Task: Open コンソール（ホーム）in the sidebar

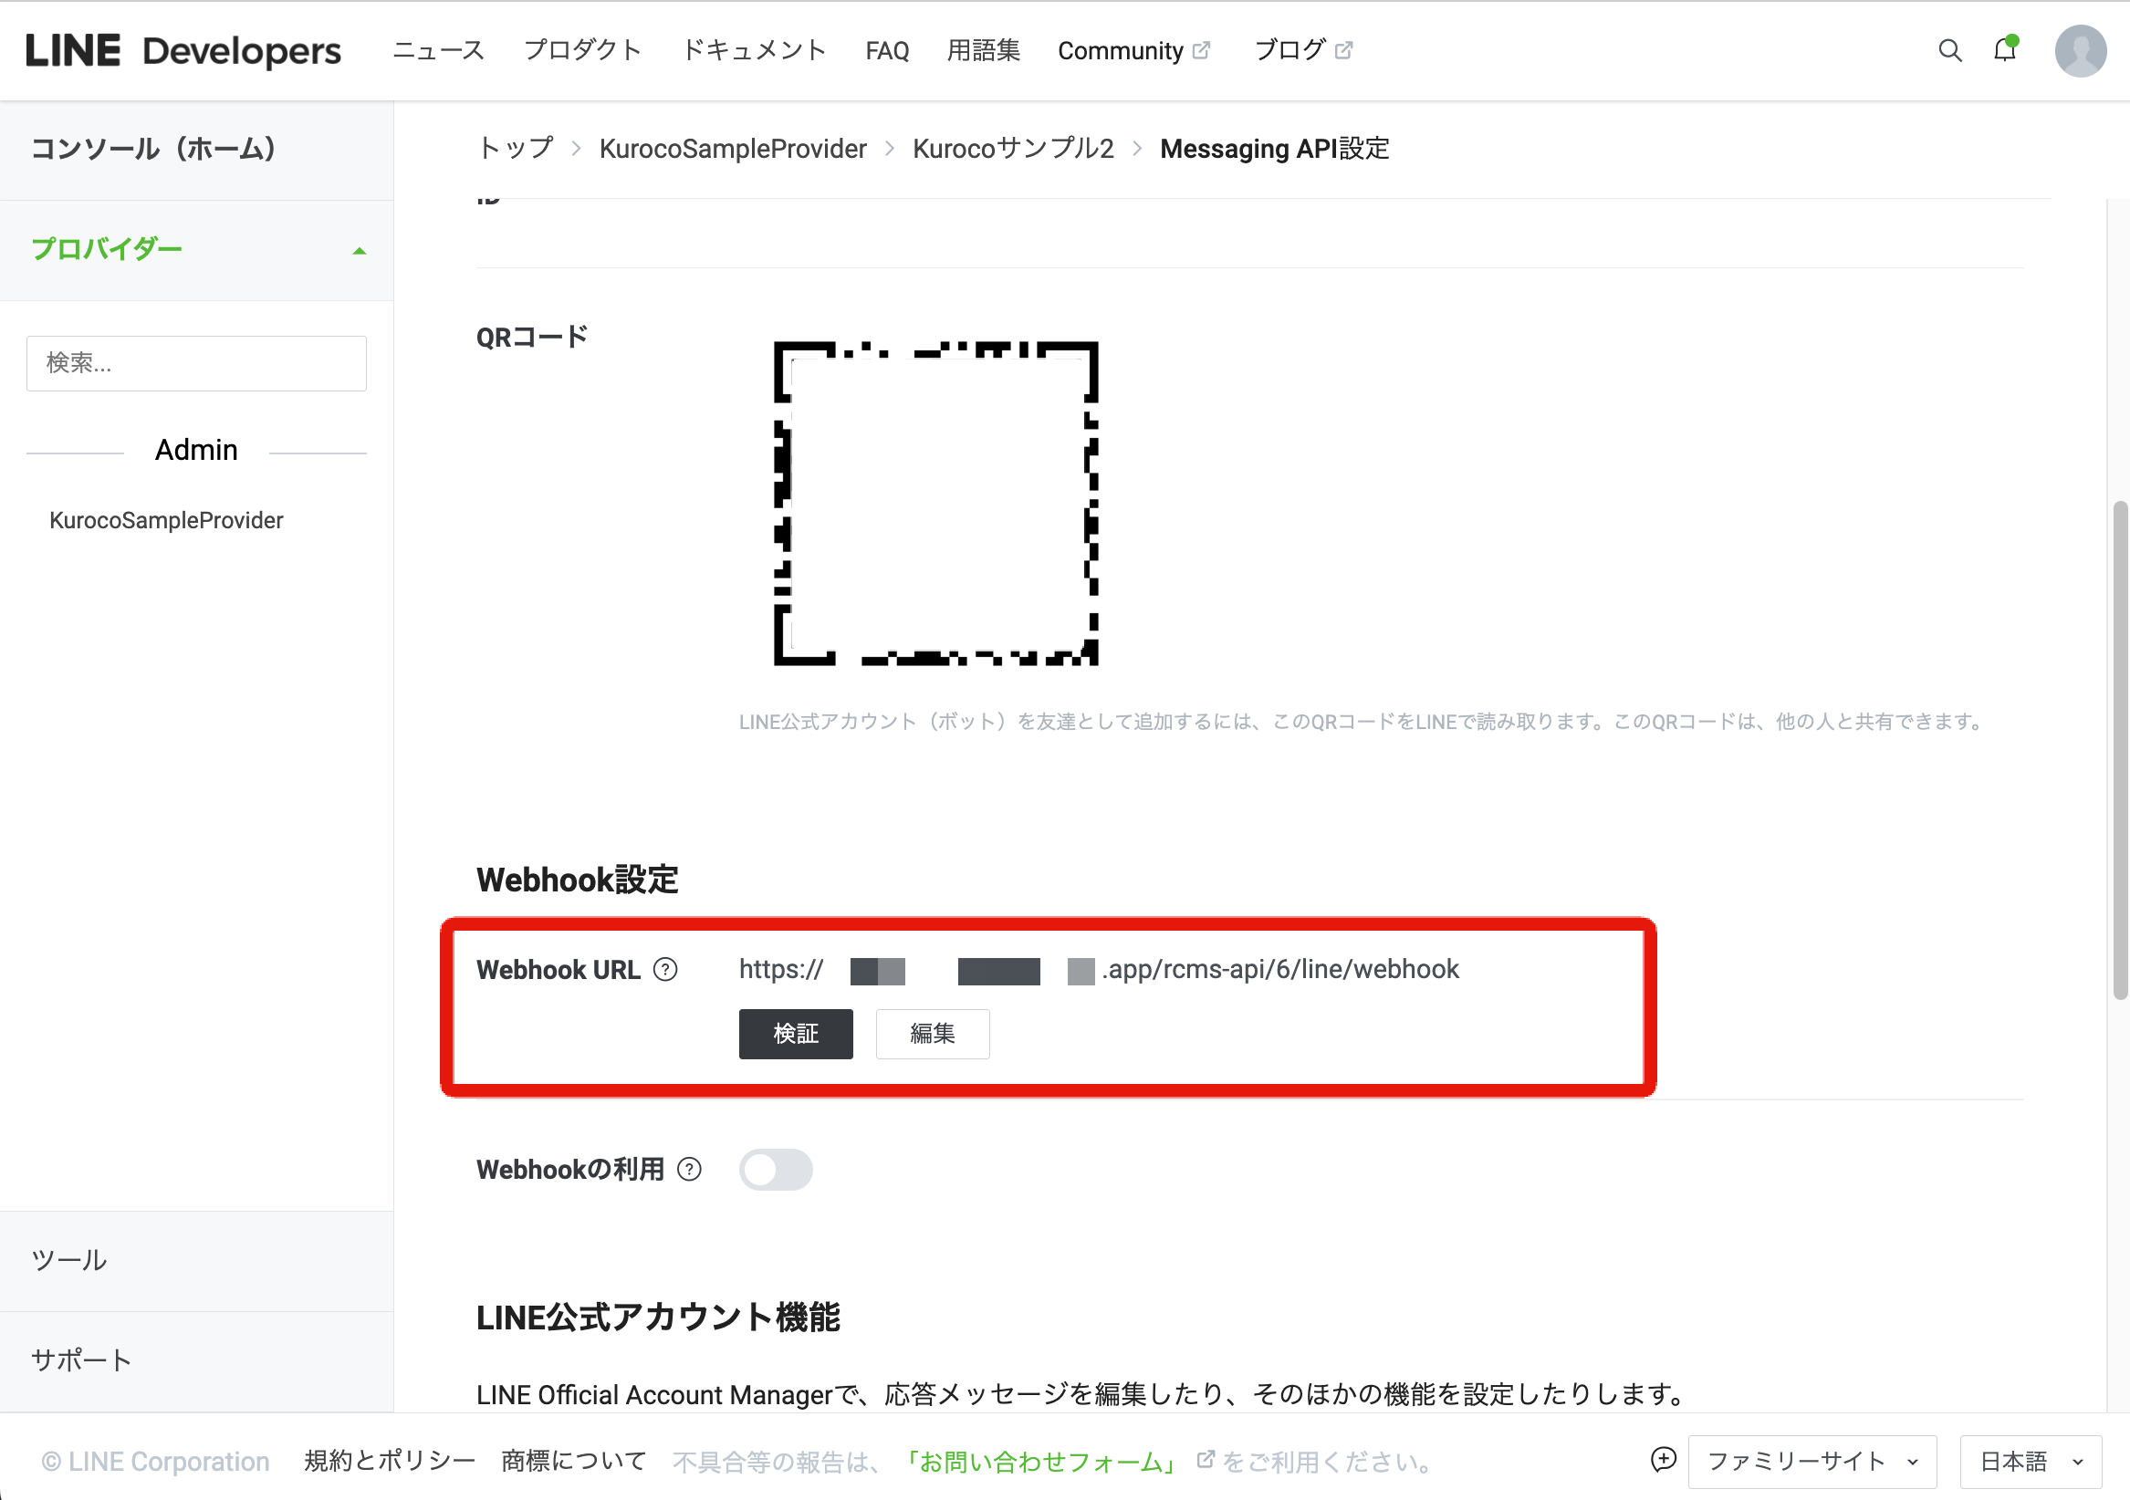Action: pyautogui.click(x=197, y=150)
